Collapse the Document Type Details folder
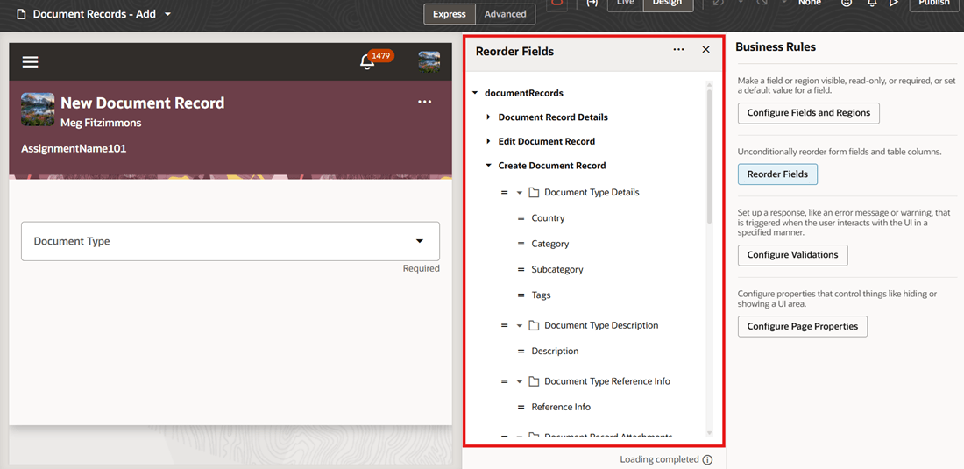964x469 pixels. (519, 192)
